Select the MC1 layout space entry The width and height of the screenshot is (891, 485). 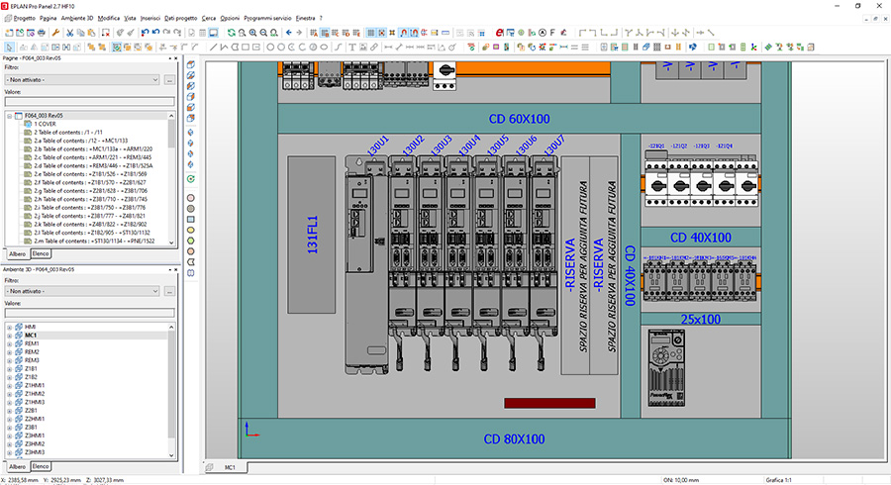(x=30, y=336)
